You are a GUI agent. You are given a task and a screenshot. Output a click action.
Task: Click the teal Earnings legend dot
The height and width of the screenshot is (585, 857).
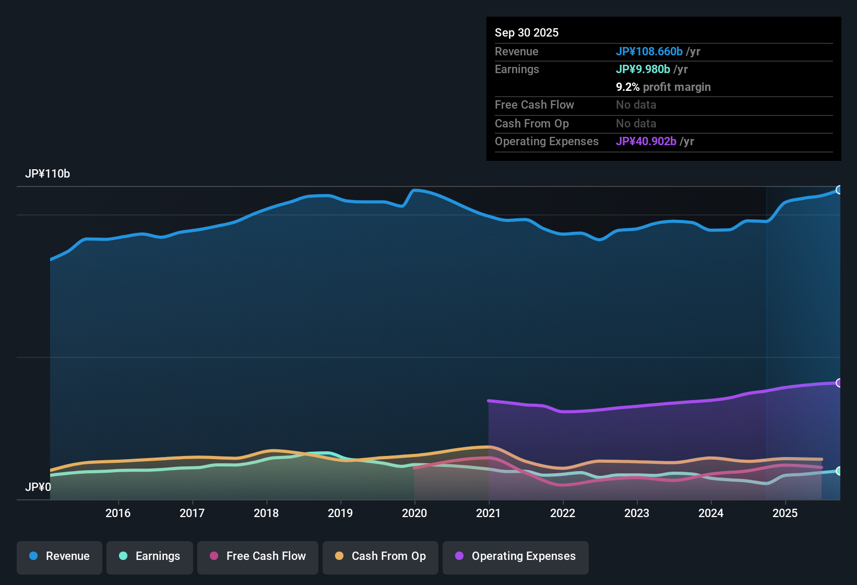coord(123,556)
